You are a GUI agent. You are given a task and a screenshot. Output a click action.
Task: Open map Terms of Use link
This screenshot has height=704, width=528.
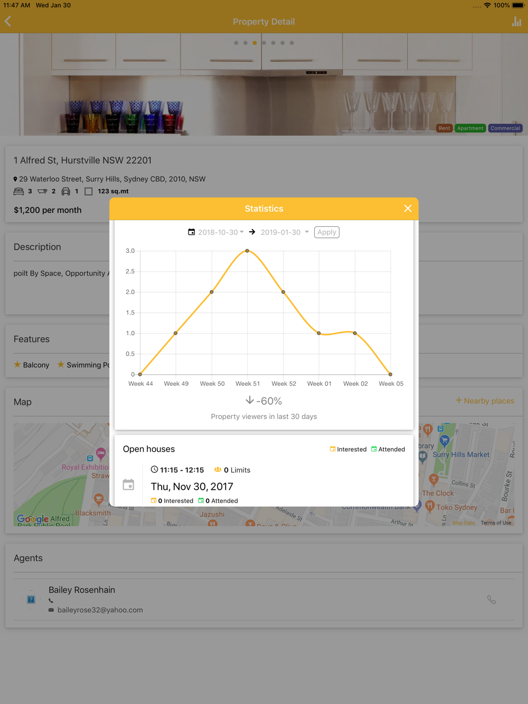[496, 522]
